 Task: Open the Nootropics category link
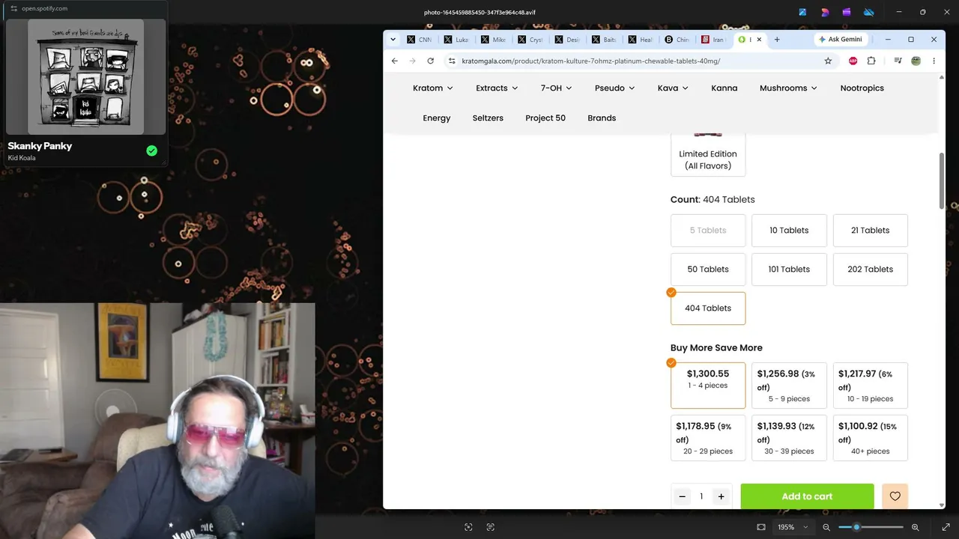(x=862, y=88)
